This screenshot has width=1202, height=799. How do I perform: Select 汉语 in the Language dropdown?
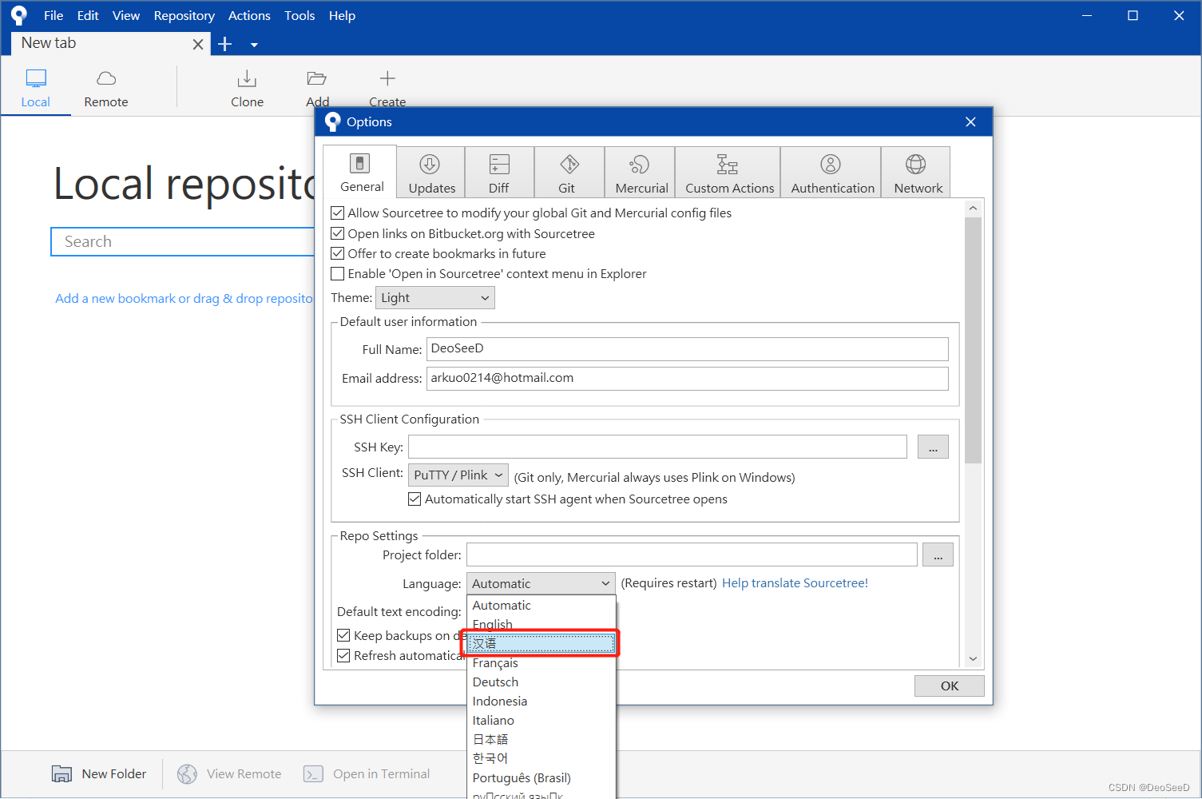(x=540, y=642)
